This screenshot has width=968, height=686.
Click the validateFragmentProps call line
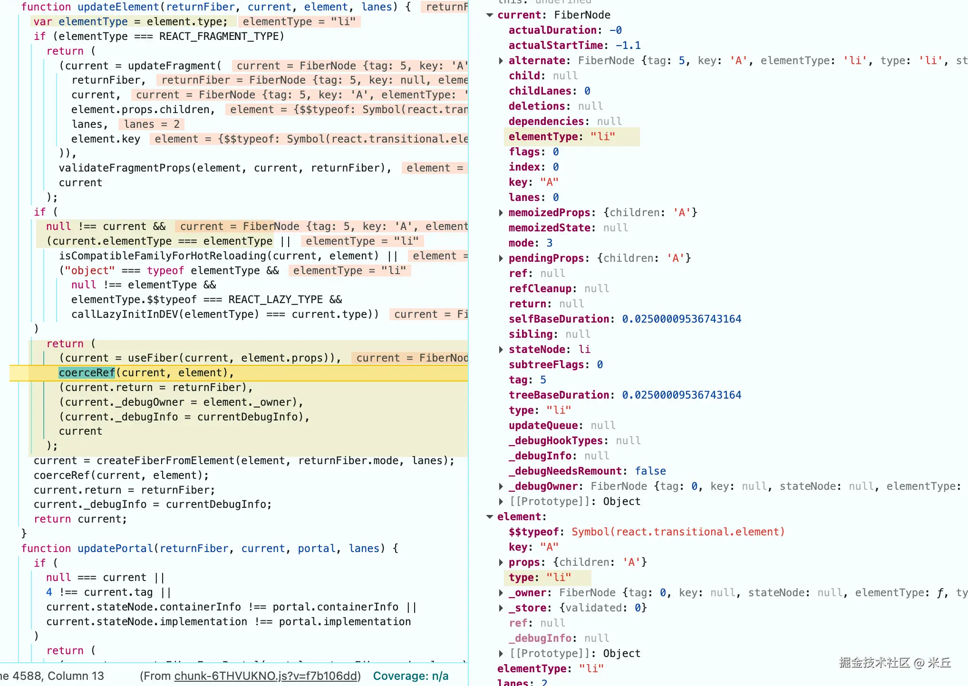pyautogui.click(x=225, y=168)
